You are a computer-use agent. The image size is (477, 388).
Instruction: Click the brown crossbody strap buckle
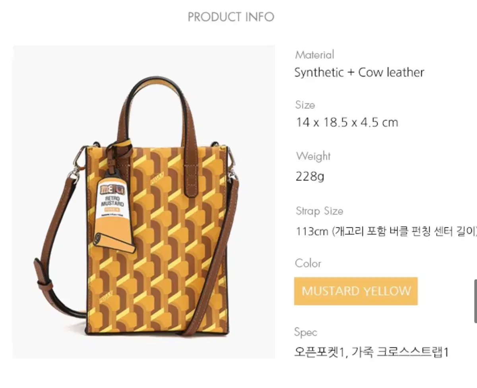tap(44, 282)
